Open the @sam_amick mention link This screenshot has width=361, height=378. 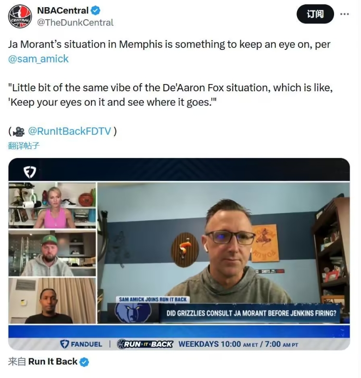point(38,59)
